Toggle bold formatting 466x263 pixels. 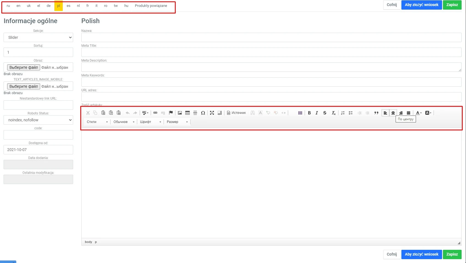pos(309,113)
